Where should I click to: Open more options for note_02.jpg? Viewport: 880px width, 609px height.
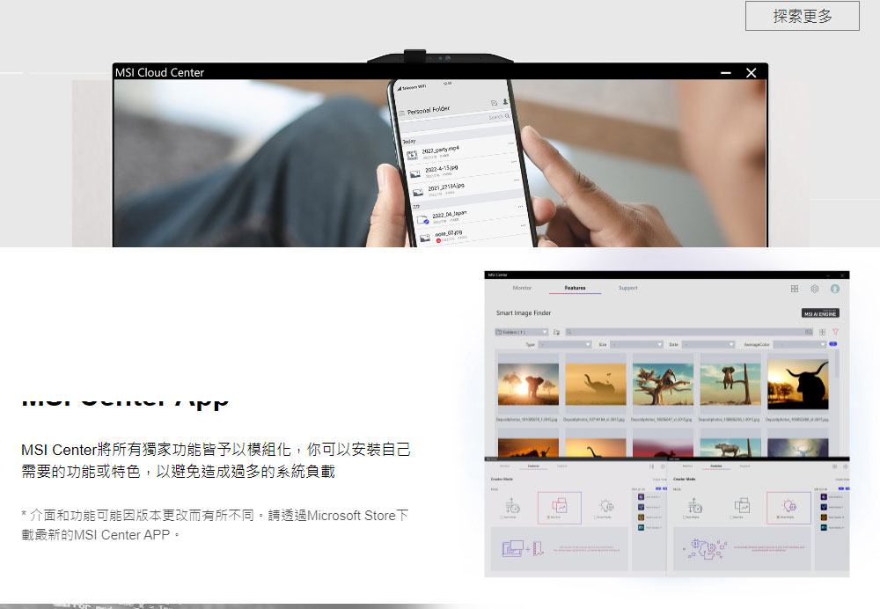[x=523, y=225]
